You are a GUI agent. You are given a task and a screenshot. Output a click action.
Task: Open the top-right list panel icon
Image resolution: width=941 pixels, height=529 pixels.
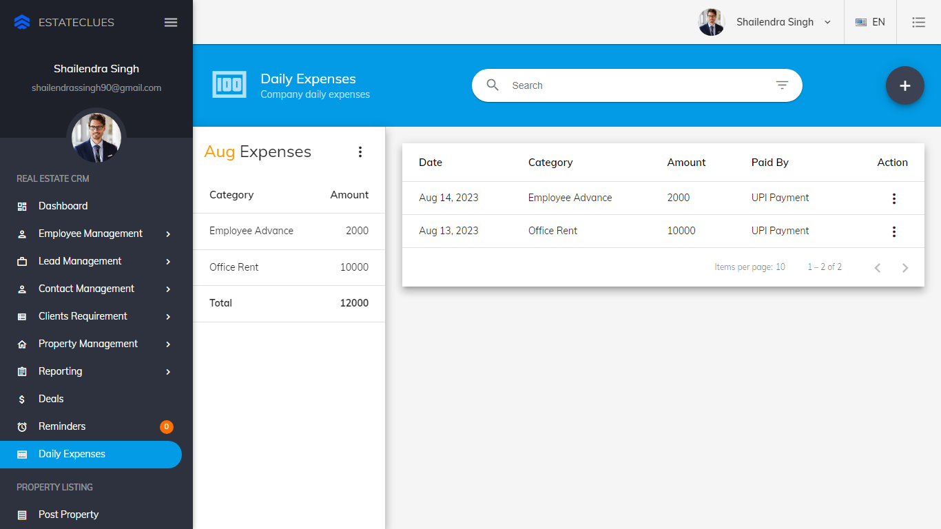pos(918,22)
